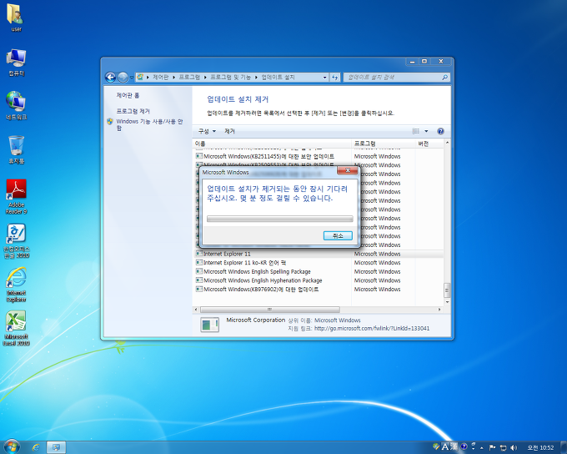The image size is (567, 454).
Task: Open the go.microsoft.com support link
Action: point(372,328)
